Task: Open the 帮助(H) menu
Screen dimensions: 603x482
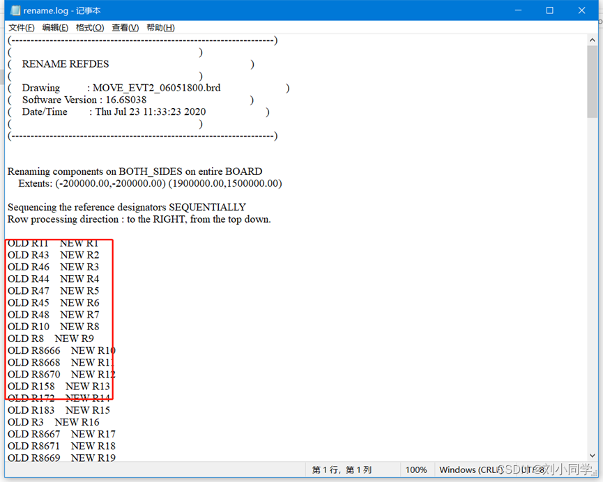Action: (x=160, y=28)
